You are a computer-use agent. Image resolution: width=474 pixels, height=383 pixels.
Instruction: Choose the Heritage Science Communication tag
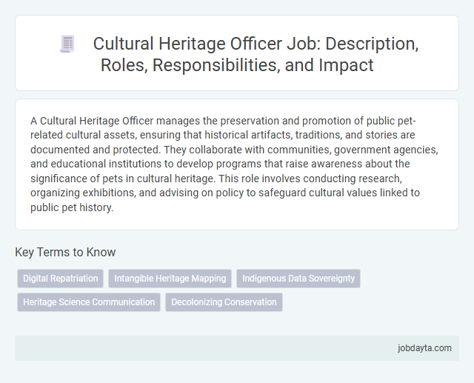tap(89, 302)
